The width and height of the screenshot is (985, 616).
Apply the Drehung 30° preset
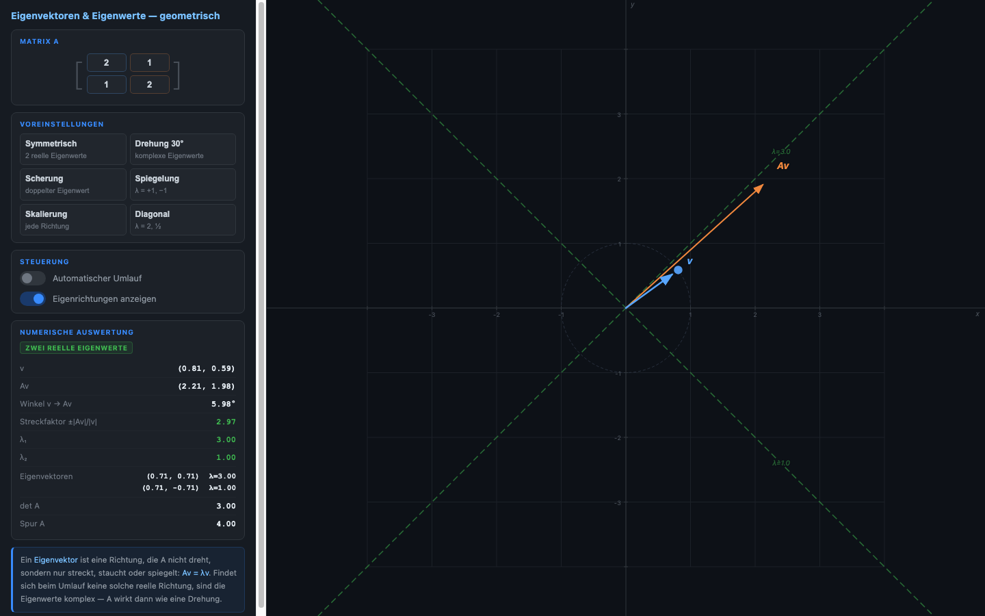click(183, 149)
